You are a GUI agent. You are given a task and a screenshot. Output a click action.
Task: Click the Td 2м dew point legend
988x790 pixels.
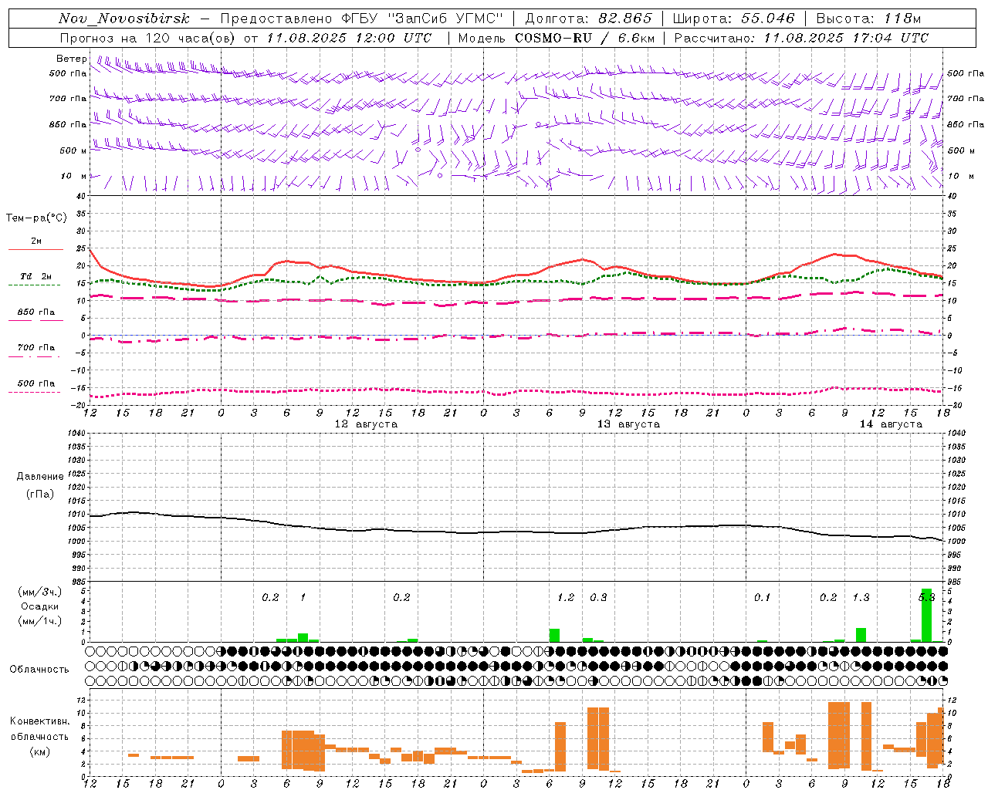coord(36,276)
